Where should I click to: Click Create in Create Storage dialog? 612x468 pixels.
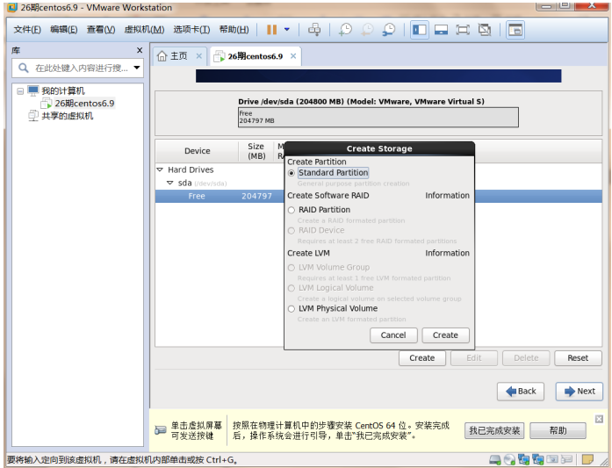(x=445, y=335)
